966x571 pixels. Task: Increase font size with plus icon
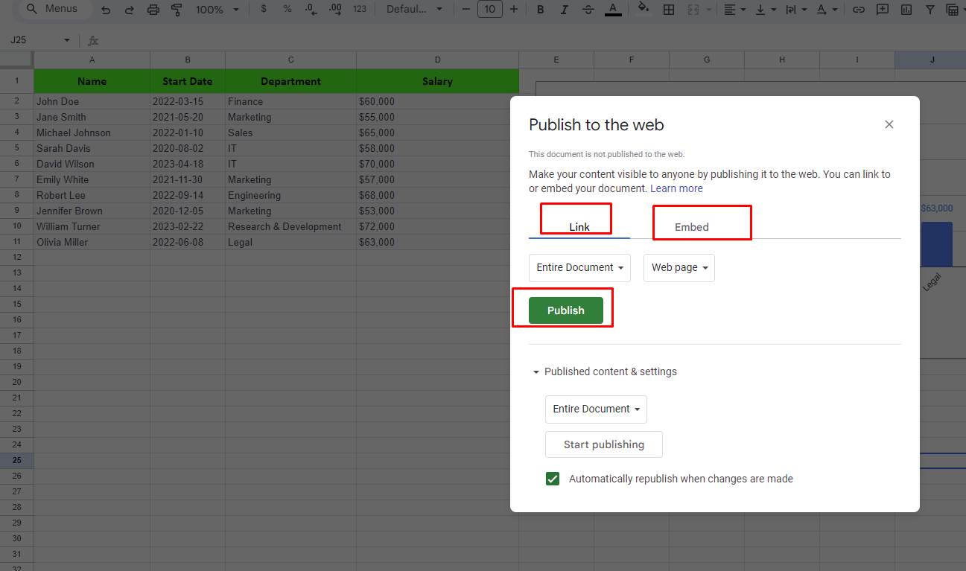514,9
